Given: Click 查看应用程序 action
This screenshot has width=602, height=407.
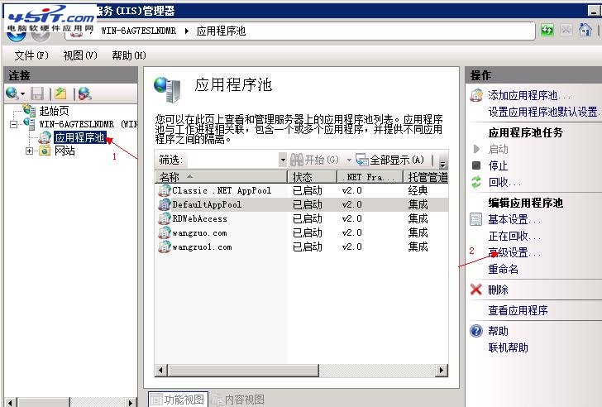Looking at the screenshot, I should click(518, 310).
